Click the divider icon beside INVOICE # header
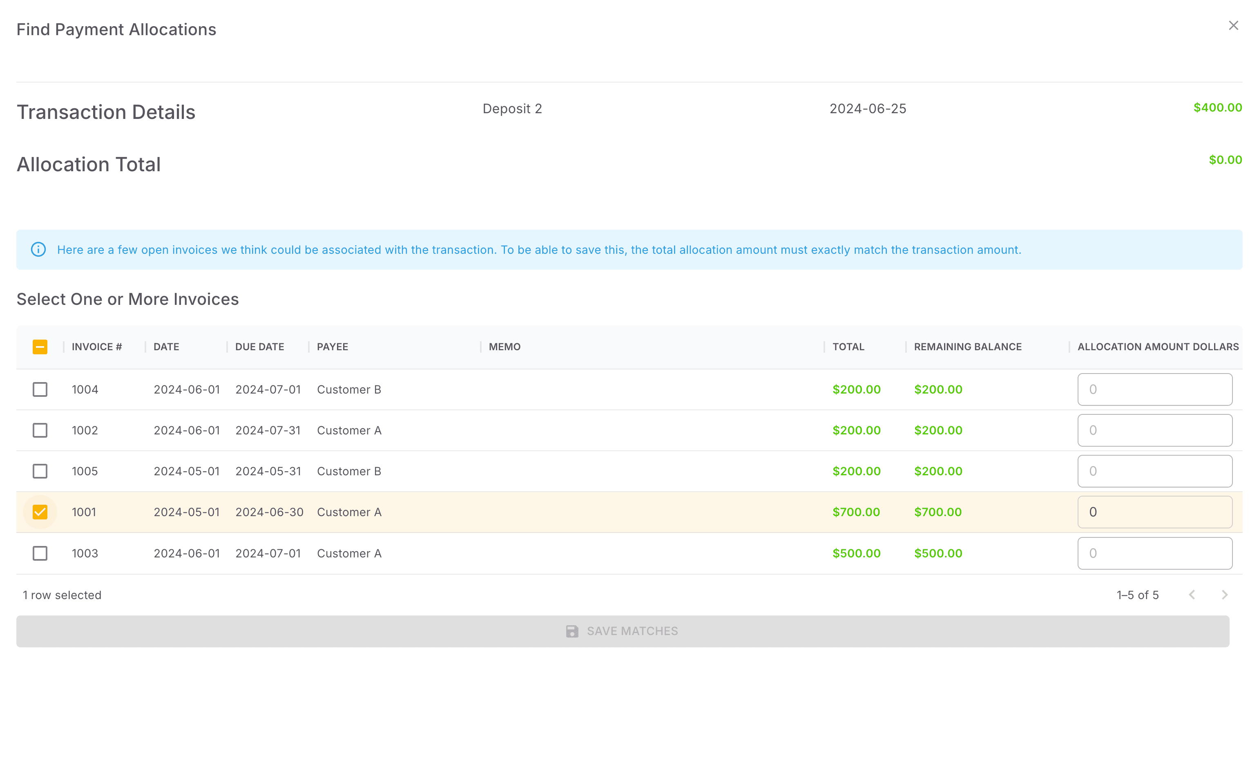 64,347
